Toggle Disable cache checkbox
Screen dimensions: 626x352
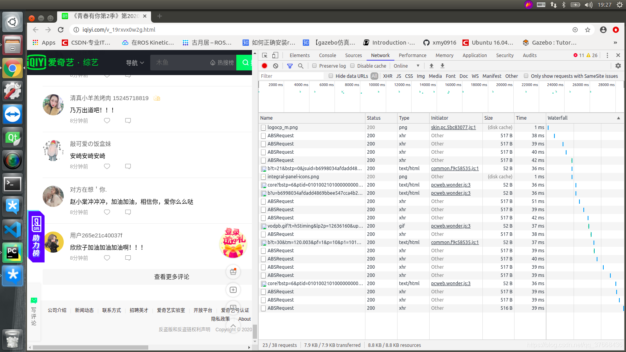(352, 66)
